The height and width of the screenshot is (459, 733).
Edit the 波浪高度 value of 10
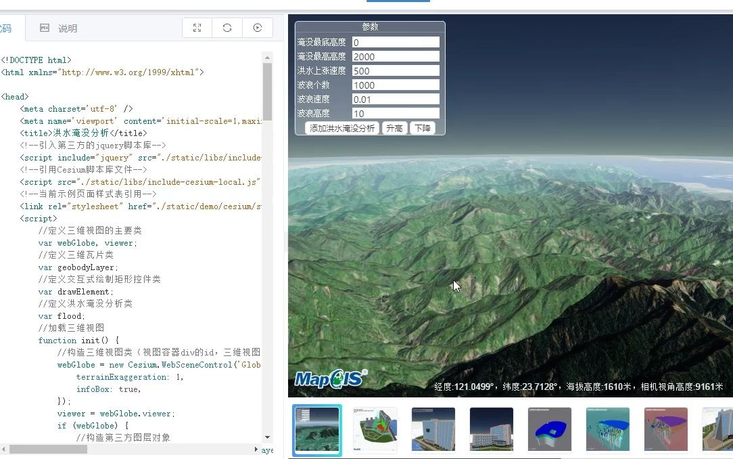(x=395, y=112)
